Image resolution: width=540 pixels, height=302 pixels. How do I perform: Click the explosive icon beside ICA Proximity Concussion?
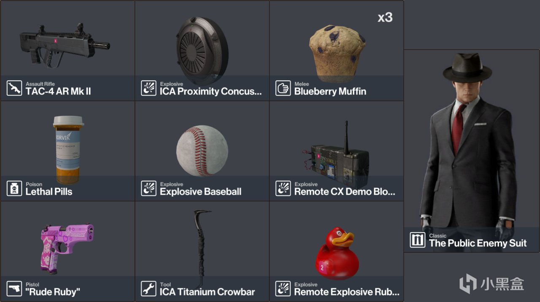(148, 88)
